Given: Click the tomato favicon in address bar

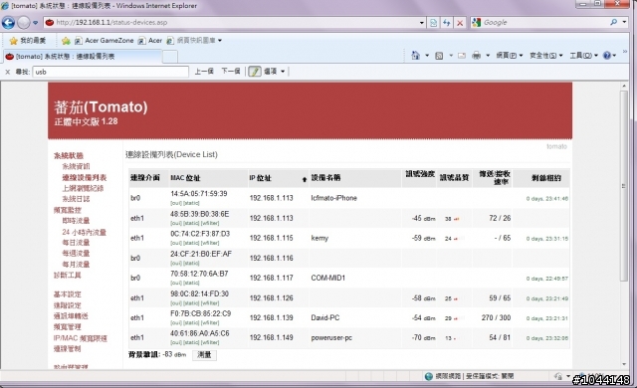Looking at the screenshot, I should click(50, 22).
